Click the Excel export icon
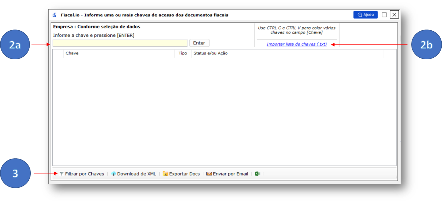 point(257,174)
